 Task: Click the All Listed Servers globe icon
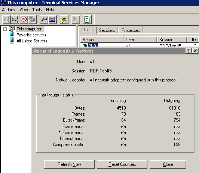pos(12,41)
